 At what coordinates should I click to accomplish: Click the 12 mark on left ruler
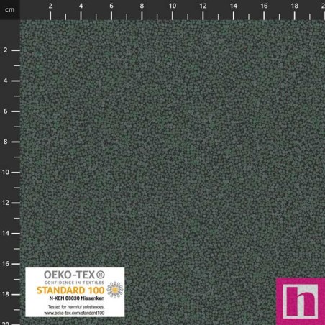(6, 203)
